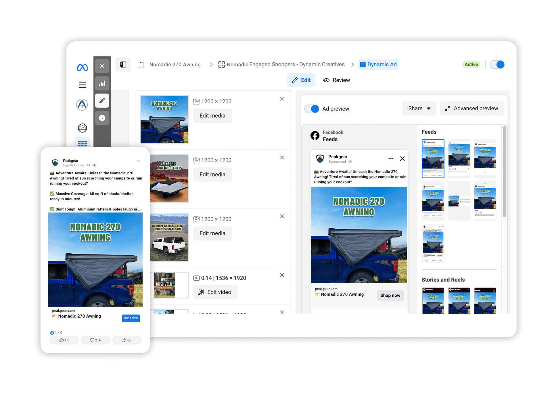This screenshot has height=394, width=552.
Task: Click the circular A app icon in the sidebar
Action: 82,105
